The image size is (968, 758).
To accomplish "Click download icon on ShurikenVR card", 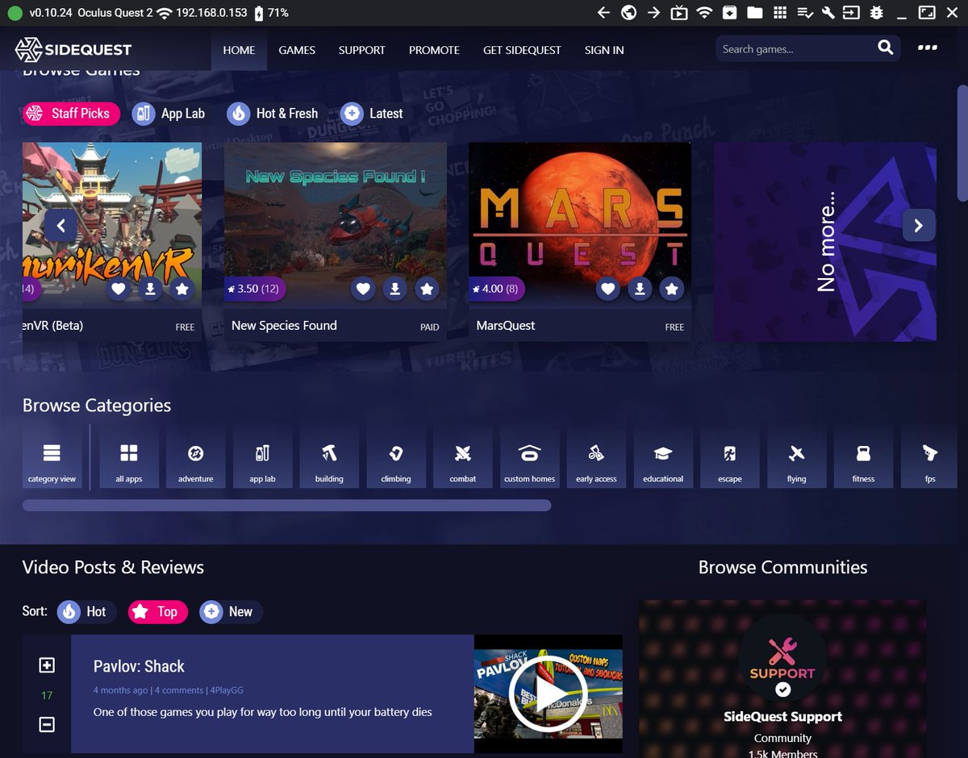I will click(x=150, y=289).
